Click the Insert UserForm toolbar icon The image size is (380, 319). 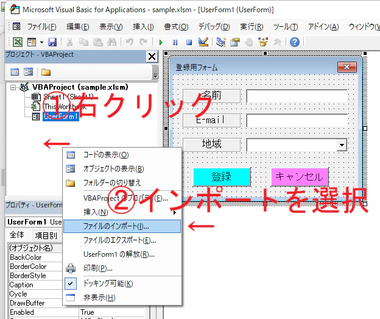click(x=32, y=42)
